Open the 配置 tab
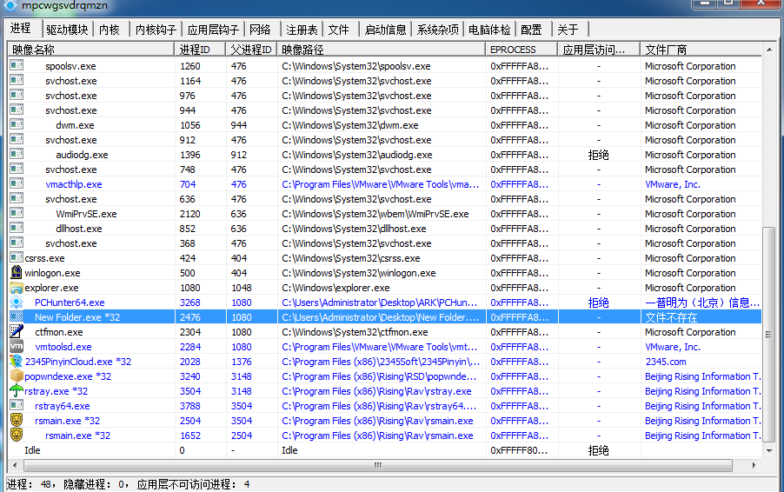The height and width of the screenshot is (492, 784). pos(531,30)
